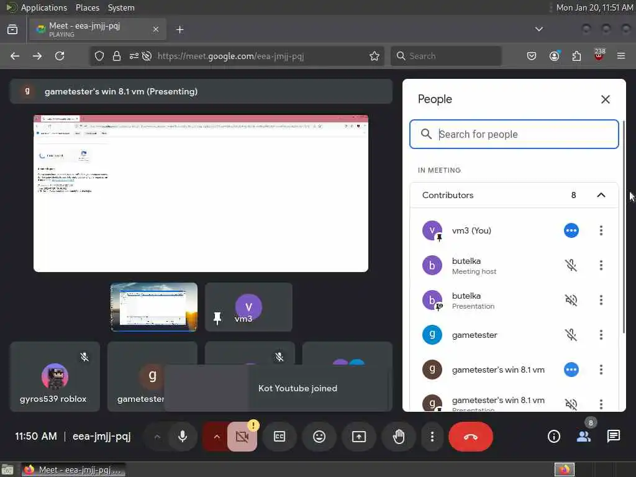
Task: Reload the Meet page
Action: [60, 56]
